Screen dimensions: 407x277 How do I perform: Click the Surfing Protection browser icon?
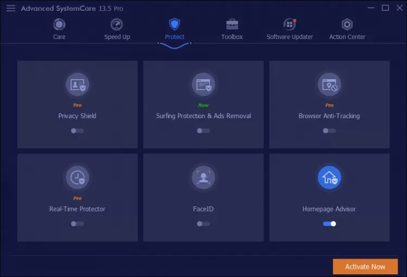[x=203, y=85]
